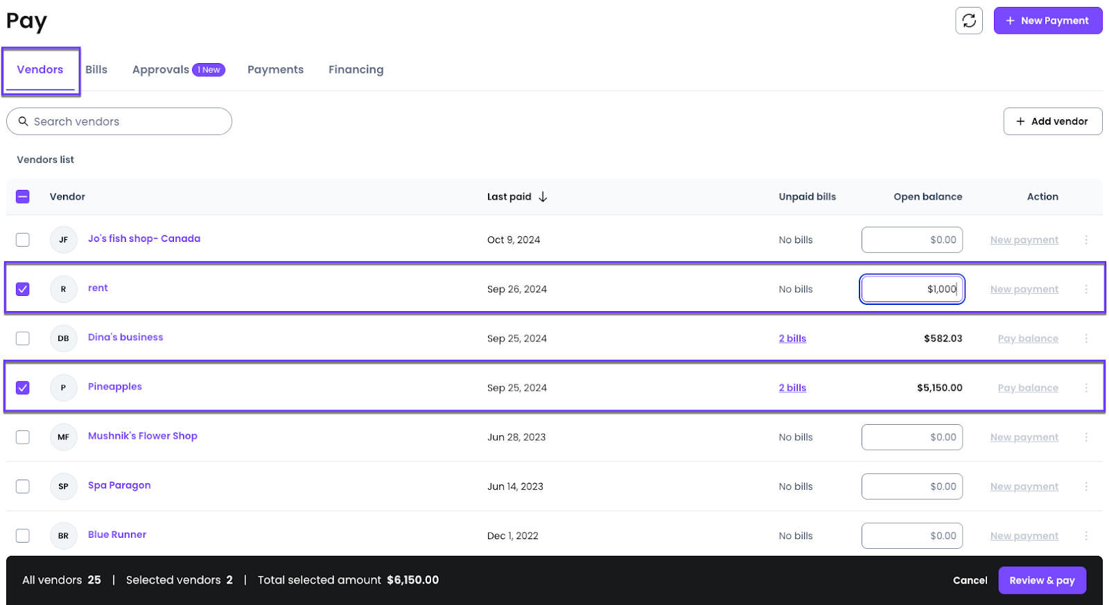Click Jo's fish shop open balance field
Image resolution: width=1109 pixels, height=605 pixels.
pos(912,240)
